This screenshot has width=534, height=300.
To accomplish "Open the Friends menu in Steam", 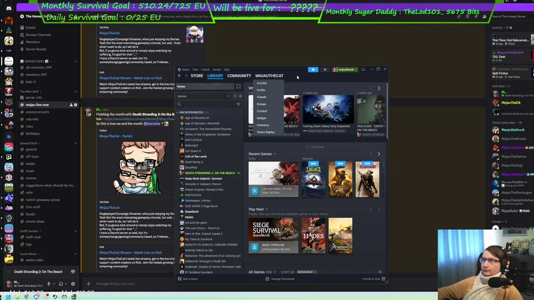I will coord(206,70).
